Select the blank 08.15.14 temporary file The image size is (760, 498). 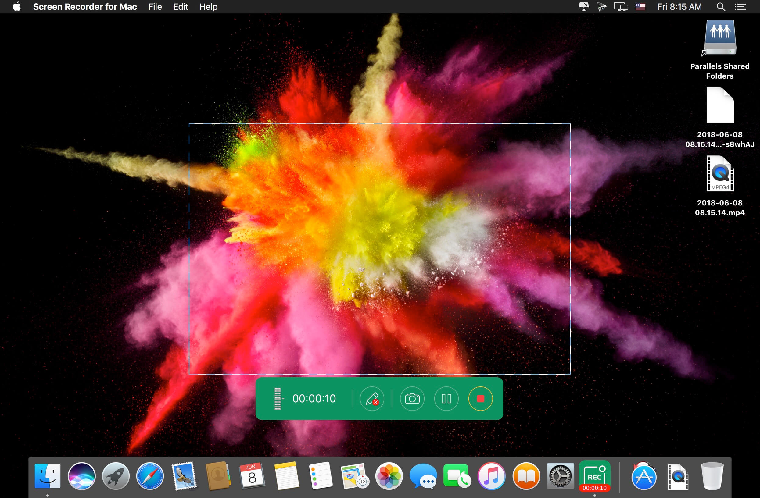[720, 105]
